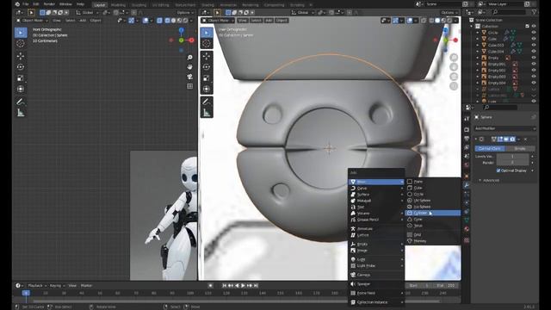Click the zoom view icon in left viewport
Screen dimensions: 551x310
[x=189, y=58]
